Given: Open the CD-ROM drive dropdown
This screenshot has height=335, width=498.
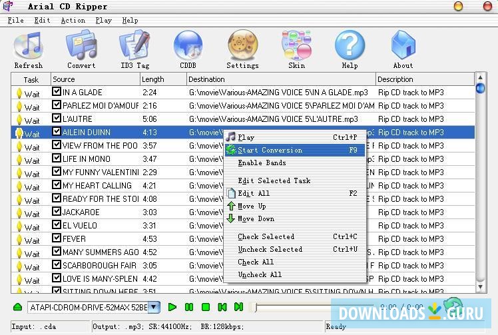Looking at the screenshot, I should (154, 307).
